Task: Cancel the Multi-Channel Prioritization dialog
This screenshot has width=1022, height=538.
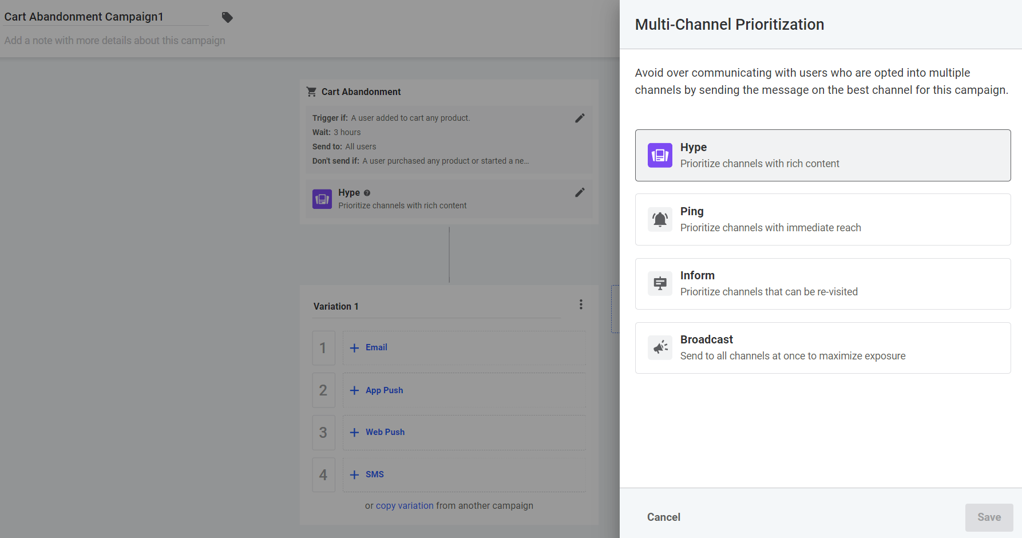Action: pos(663,517)
